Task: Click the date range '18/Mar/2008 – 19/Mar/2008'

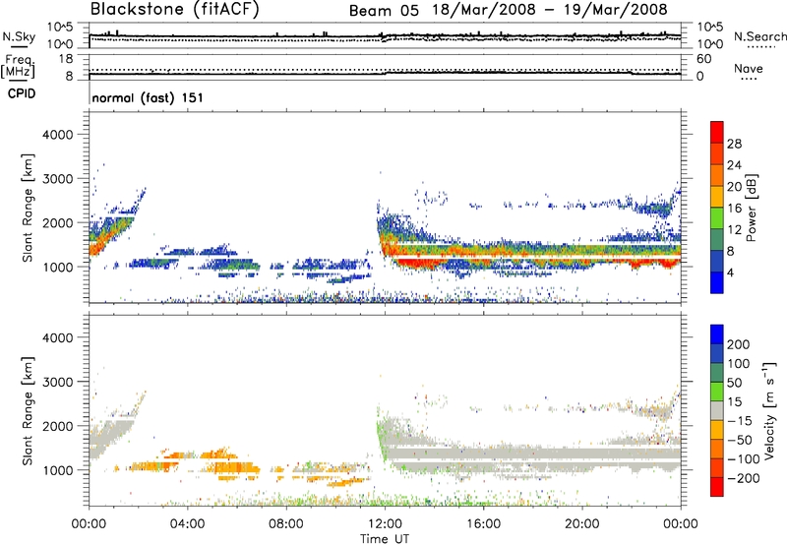Action: pos(550,10)
